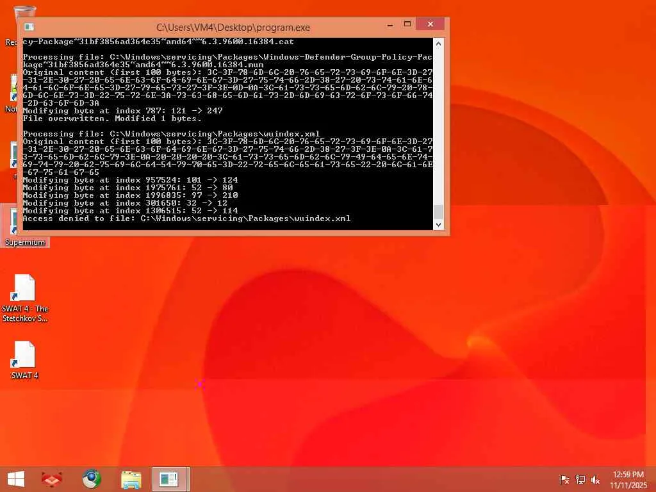656x492 pixels.
Task: Click the 'Modifying byte at index 1975761' line
Action: point(127,188)
